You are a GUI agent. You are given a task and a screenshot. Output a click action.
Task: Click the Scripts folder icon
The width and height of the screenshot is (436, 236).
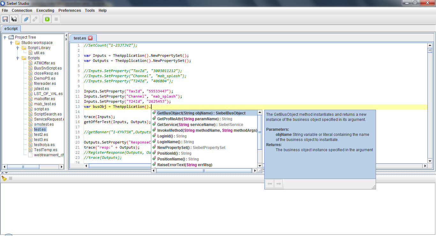pyautogui.click(x=24, y=58)
